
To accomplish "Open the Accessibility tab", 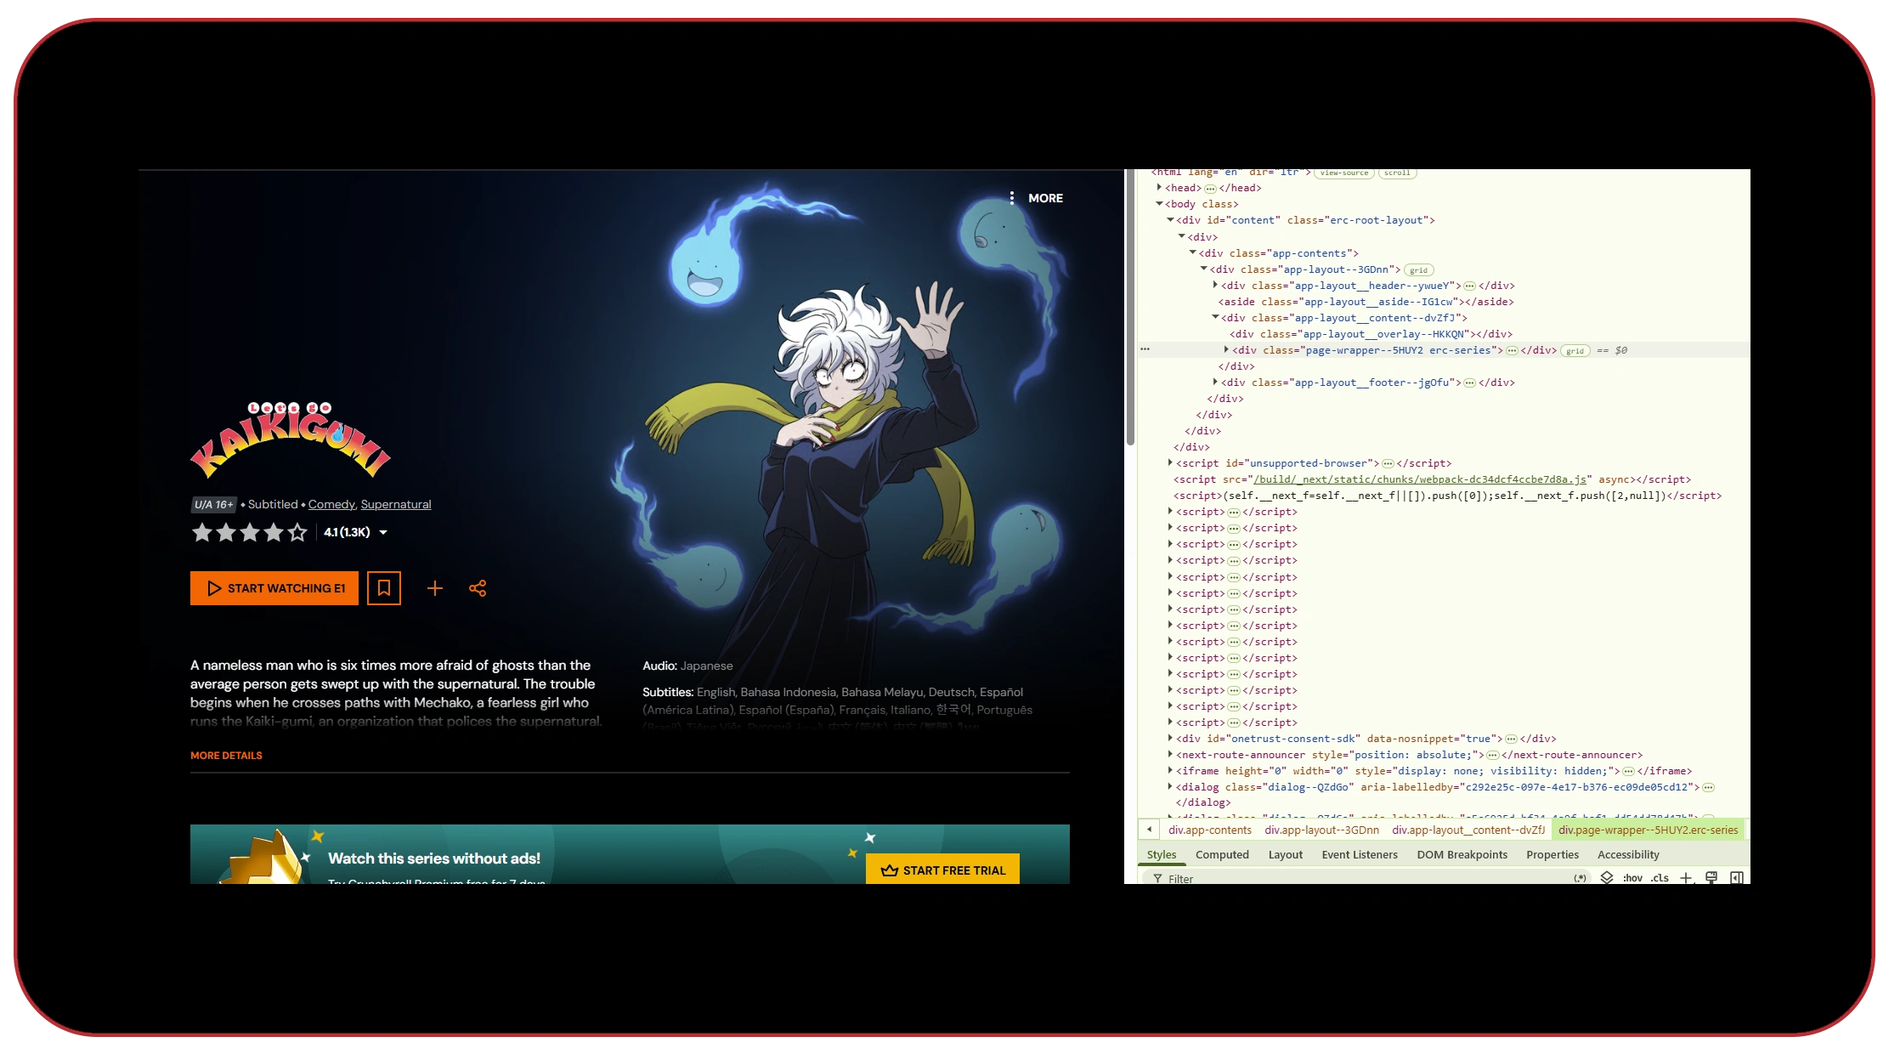I will coord(1627,854).
